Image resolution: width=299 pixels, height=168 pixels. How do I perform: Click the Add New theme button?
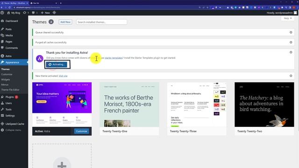65,22
